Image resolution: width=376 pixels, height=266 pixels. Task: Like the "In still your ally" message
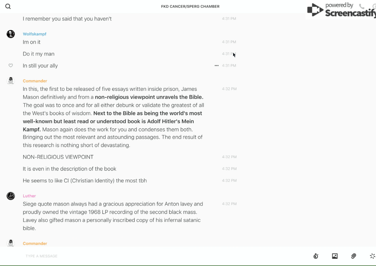[x=11, y=66]
